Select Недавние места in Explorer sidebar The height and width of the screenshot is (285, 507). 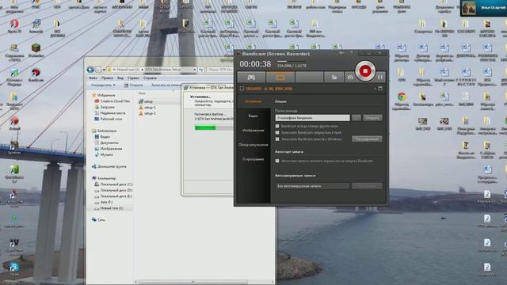pyautogui.click(x=110, y=113)
